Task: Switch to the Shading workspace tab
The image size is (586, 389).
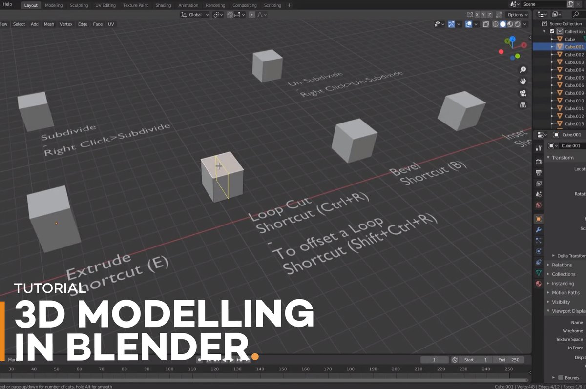Action: 163,5
